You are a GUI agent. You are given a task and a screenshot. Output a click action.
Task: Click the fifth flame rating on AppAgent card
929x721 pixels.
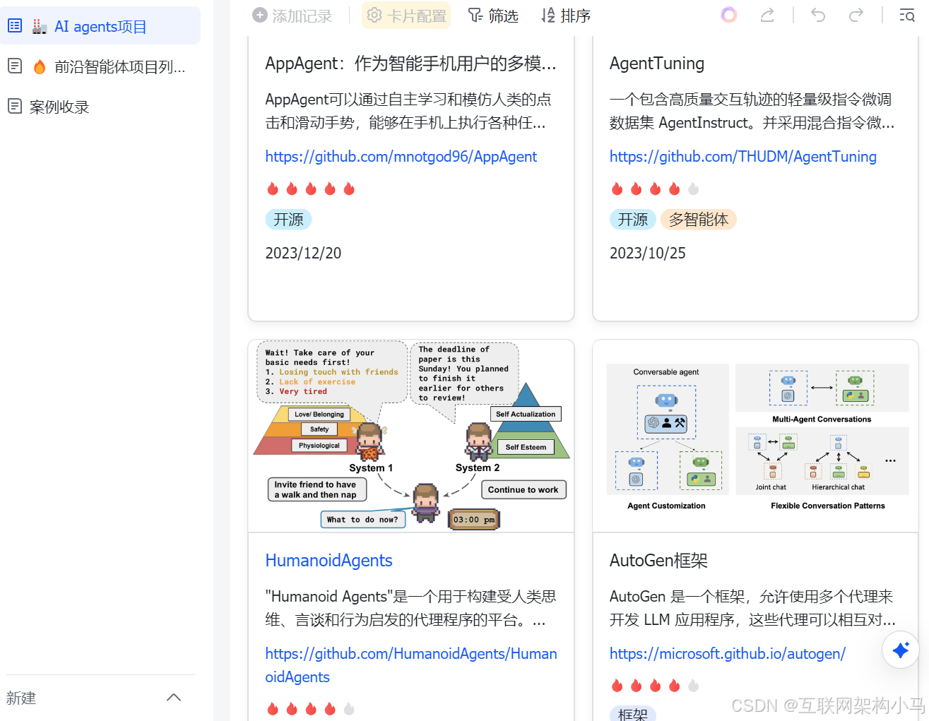(349, 189)
